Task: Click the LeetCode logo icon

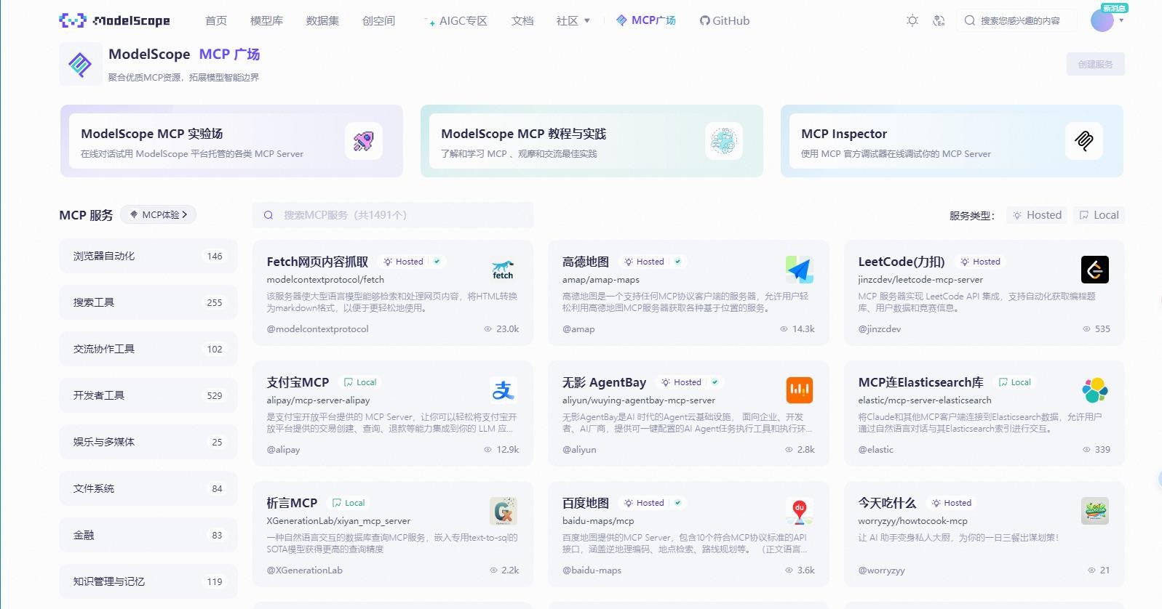Action: click(x=1095, y=270)
